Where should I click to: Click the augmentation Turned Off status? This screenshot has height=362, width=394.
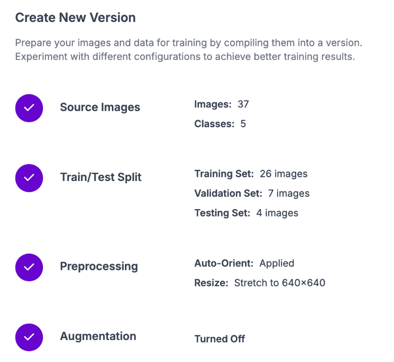pyautogui.click(x=219, y=339)
